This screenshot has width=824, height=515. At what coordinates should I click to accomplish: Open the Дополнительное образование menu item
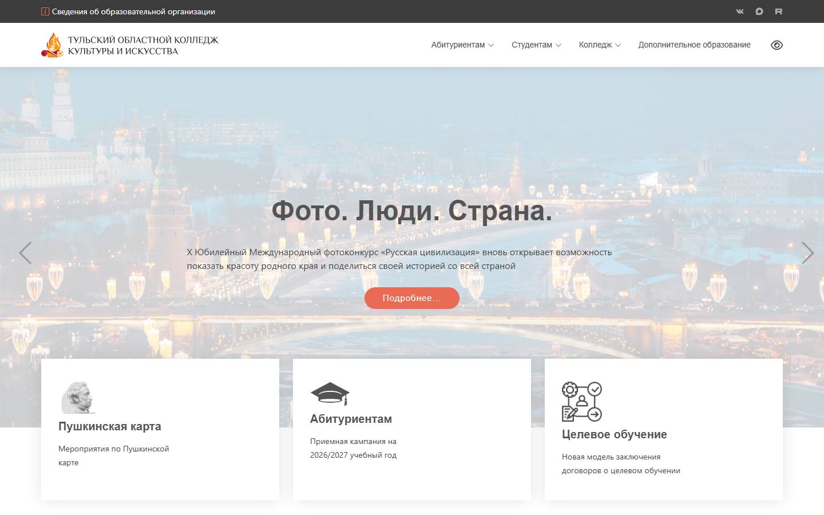(x=695, y=45)
